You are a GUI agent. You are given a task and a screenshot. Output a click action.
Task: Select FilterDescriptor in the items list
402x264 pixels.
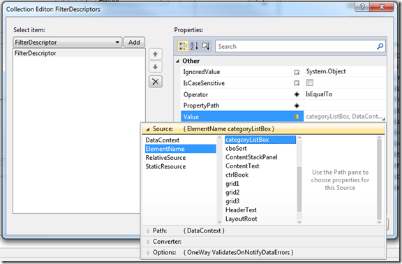pyautogui.click(x=79, y=53)
